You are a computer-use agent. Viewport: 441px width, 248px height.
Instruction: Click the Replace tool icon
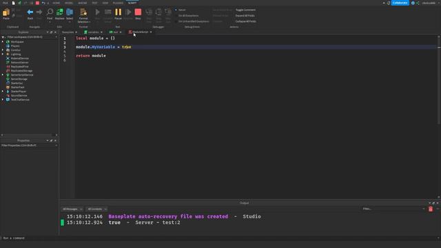tap(60, 12)
